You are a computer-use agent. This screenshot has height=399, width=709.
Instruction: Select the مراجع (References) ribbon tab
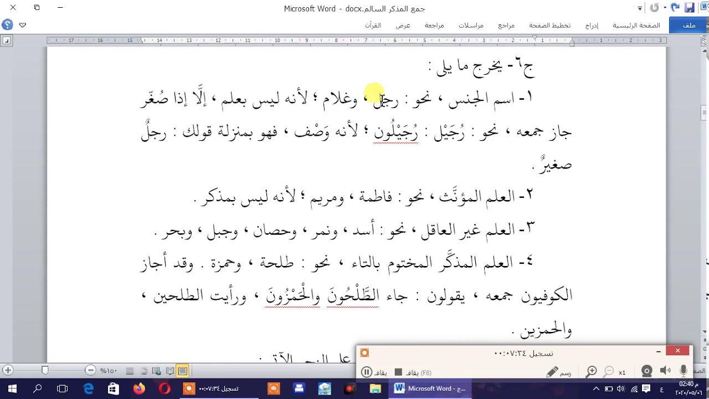(x=506, y=25)
